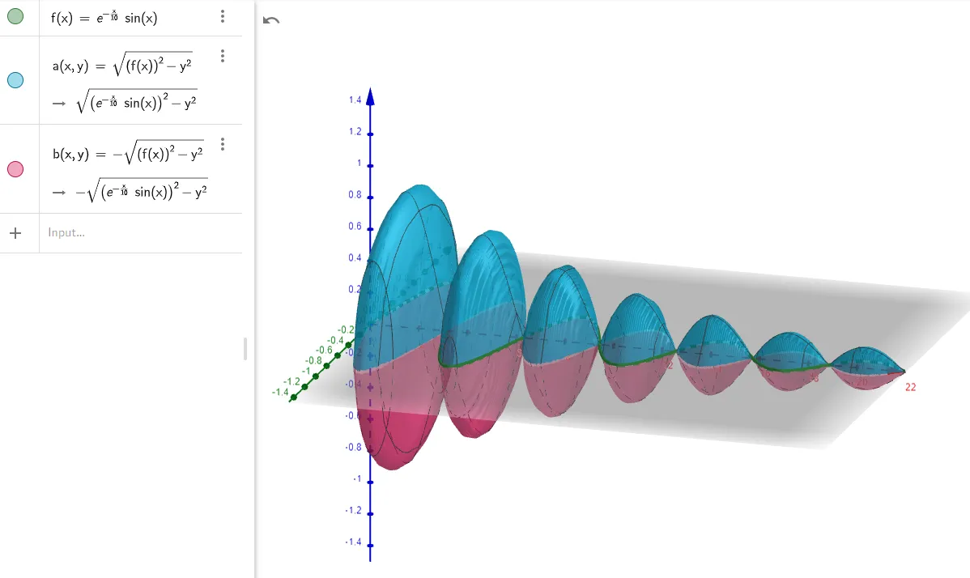970x578 pixels.
Task: Click the 22 label on the red axis
Action: (911, 387)
